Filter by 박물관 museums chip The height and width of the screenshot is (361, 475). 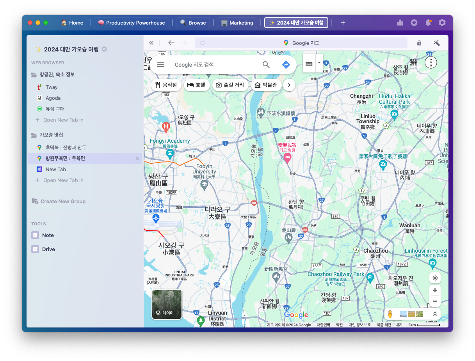pyautogui.click(x=267, y=85)
